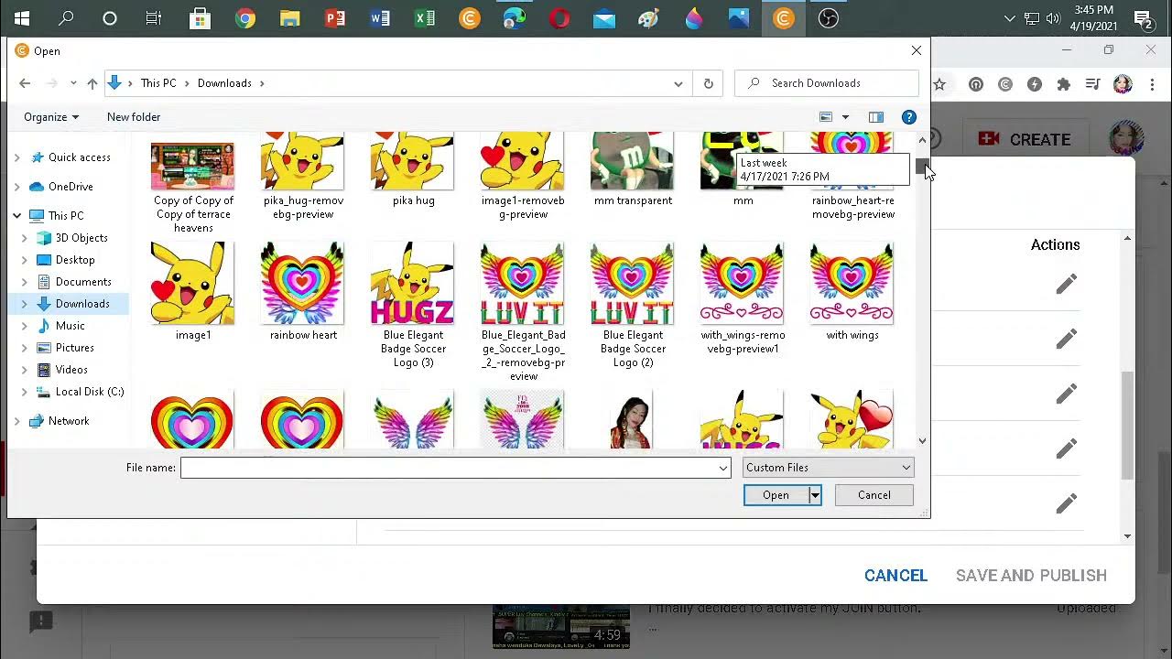Click the Up to parent folder arrow
1172x659 pixels.
point(92,83)
